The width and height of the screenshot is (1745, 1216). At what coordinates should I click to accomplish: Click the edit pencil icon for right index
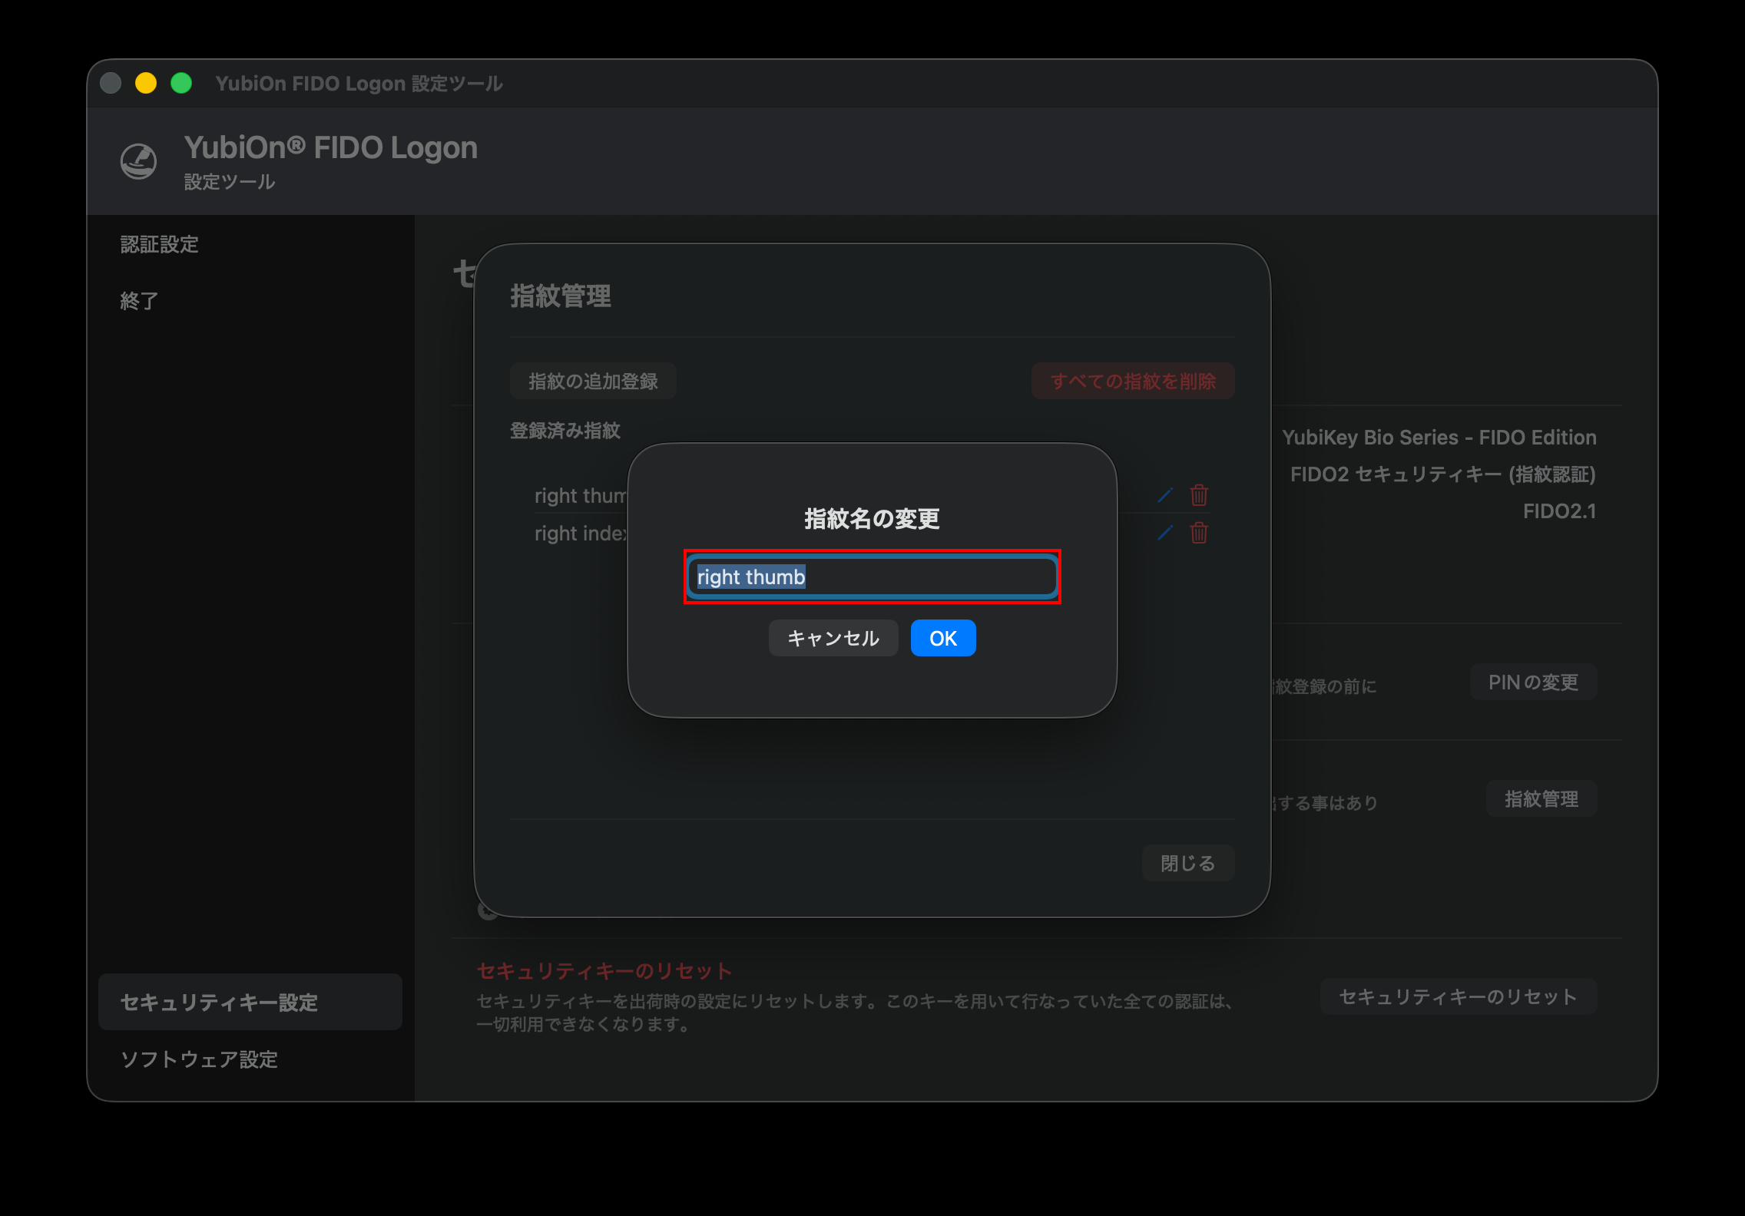coord(1165,533)
